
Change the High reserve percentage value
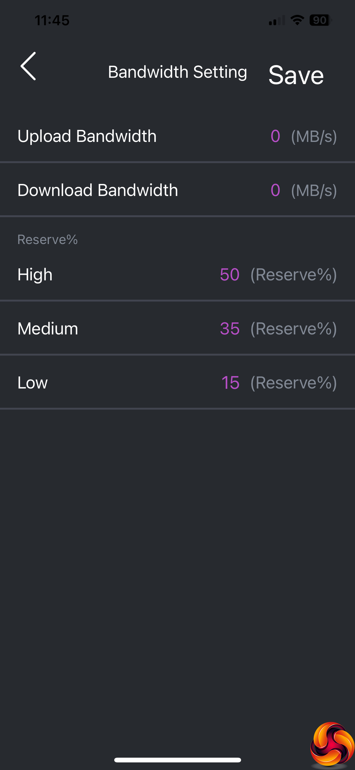[x=230, y=274]
